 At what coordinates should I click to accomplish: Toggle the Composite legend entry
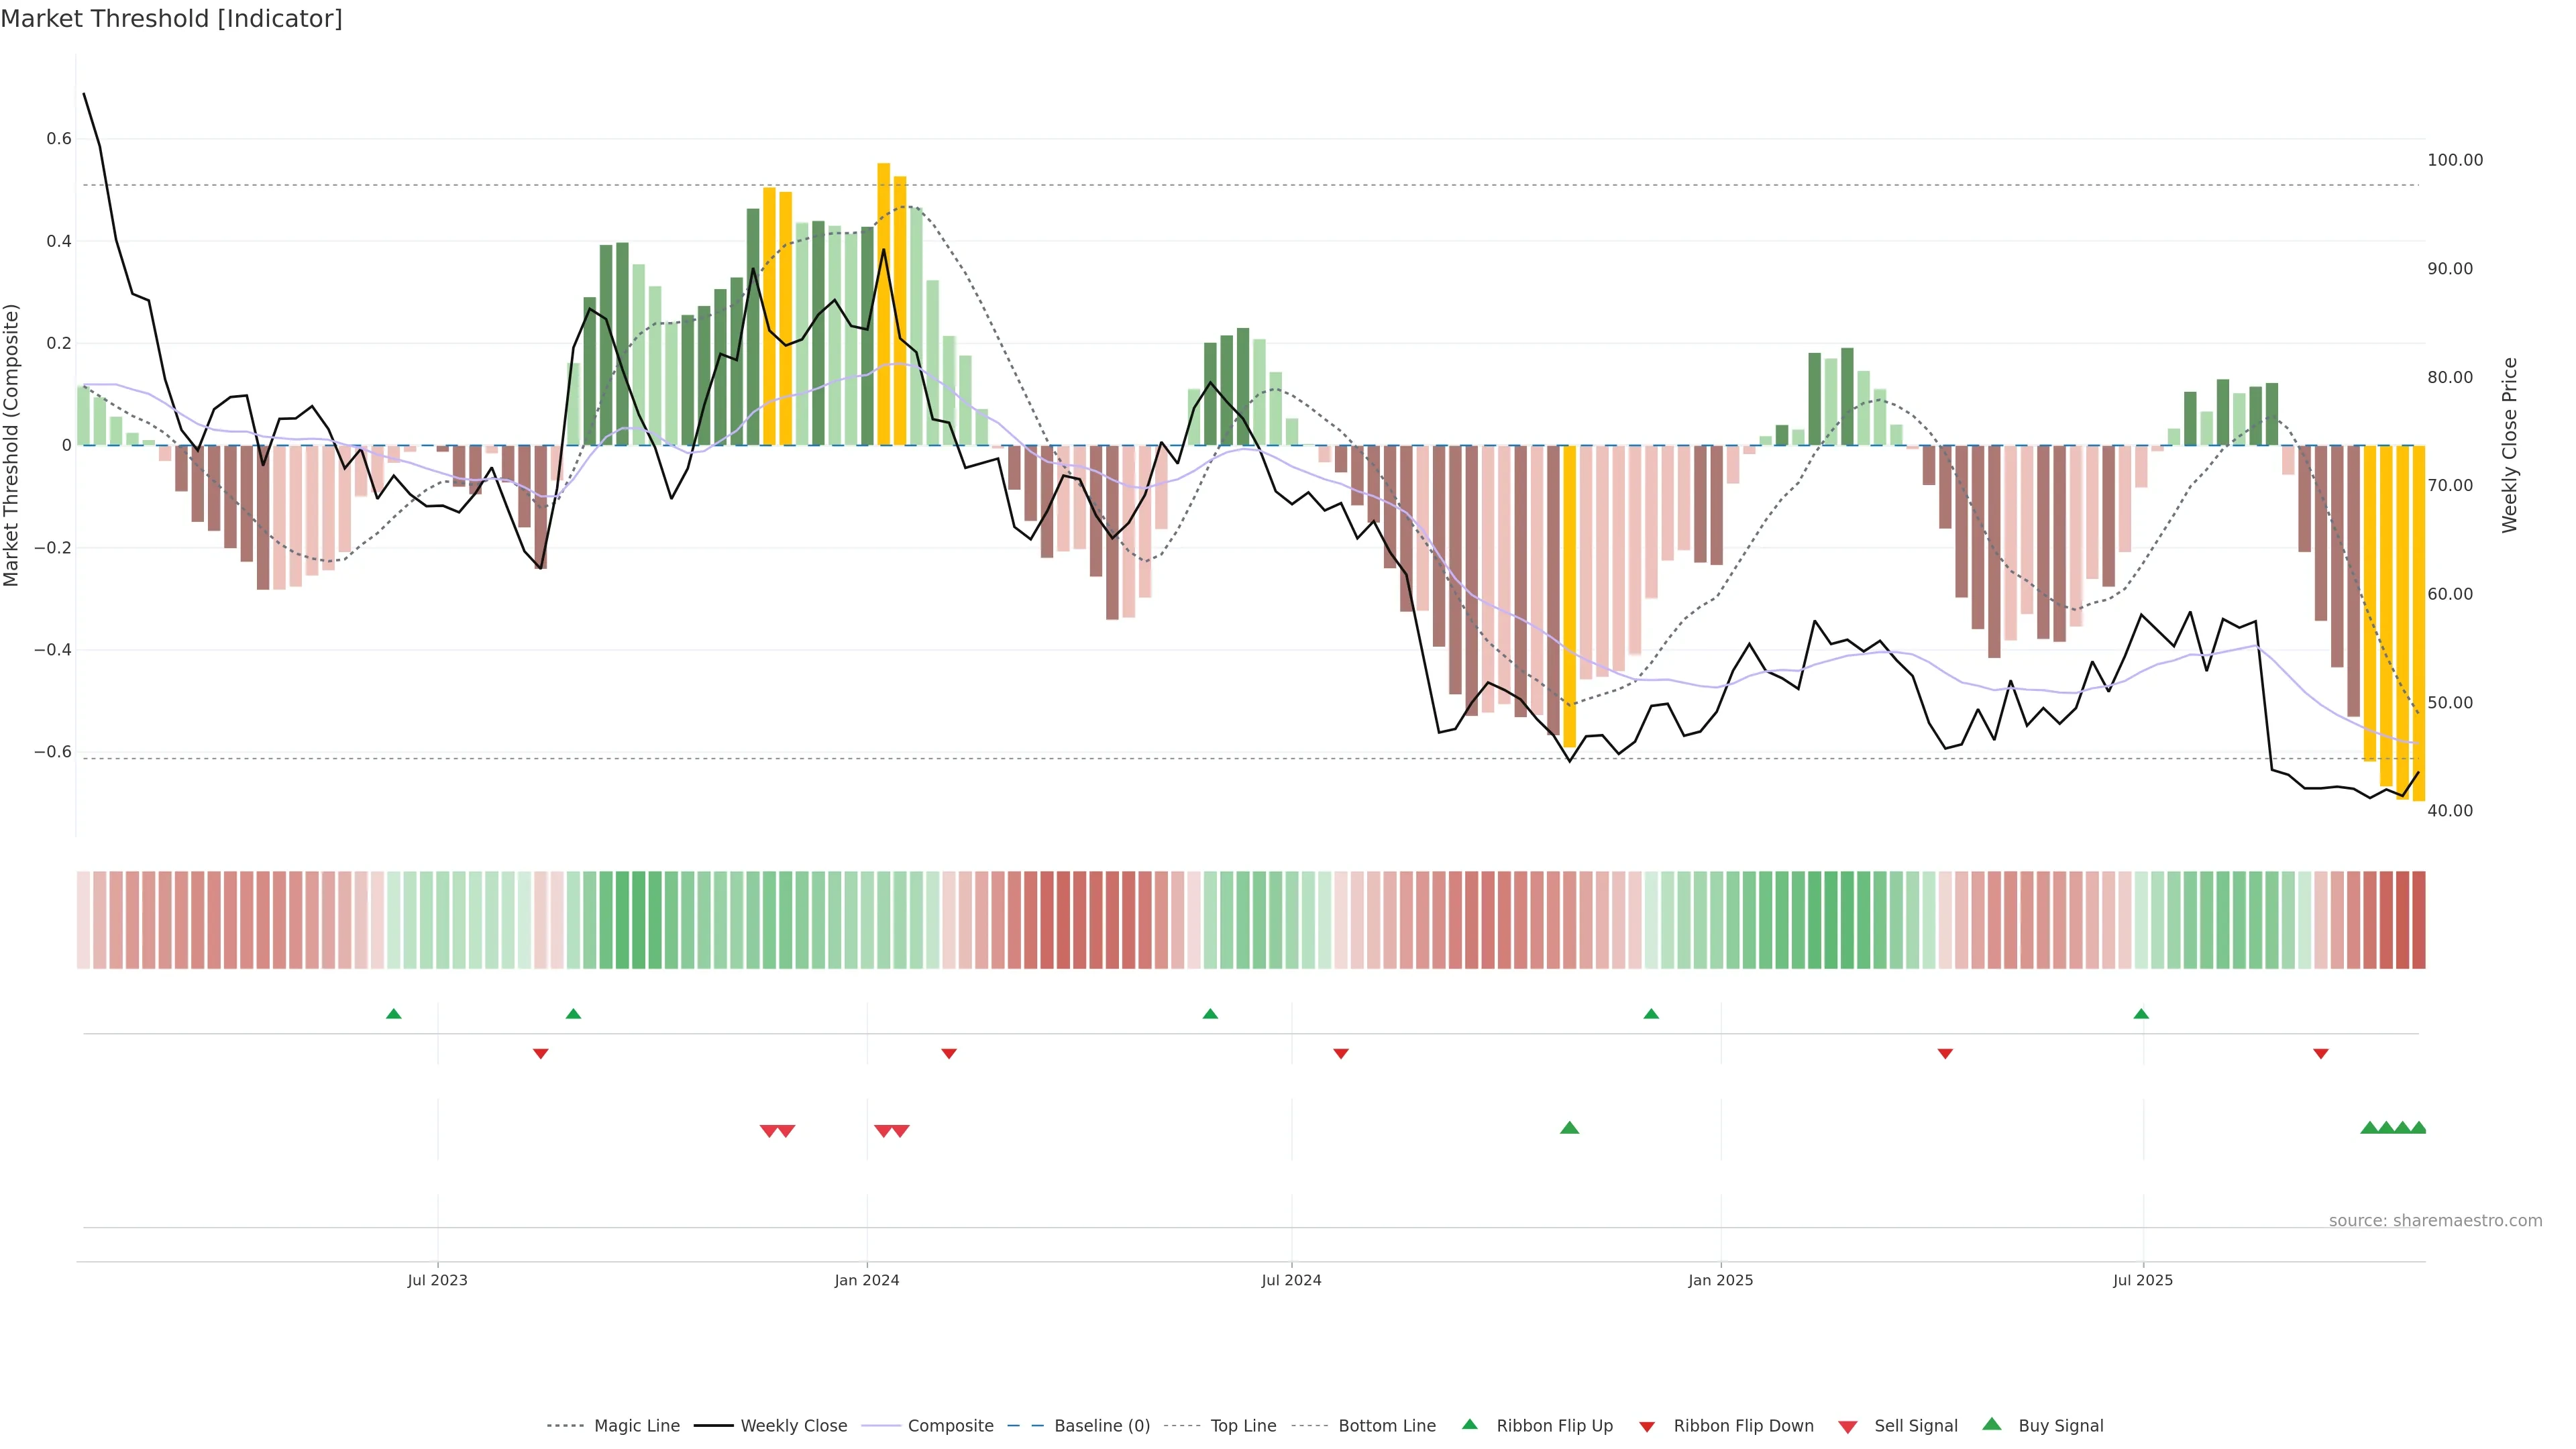coord(950,1426)
